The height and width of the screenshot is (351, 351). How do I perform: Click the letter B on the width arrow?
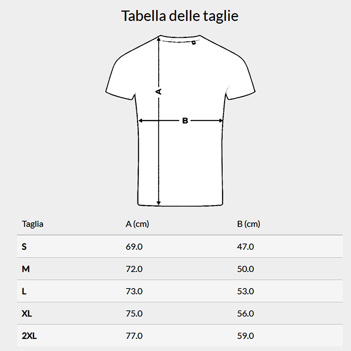(x=185, y=121)
